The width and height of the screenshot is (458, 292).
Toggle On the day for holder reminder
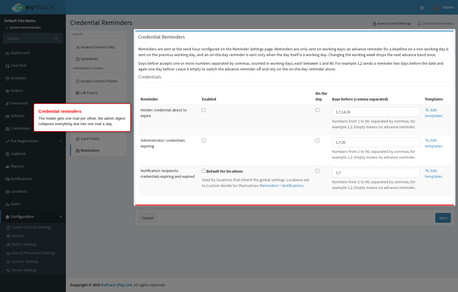[x=317, y=110]
